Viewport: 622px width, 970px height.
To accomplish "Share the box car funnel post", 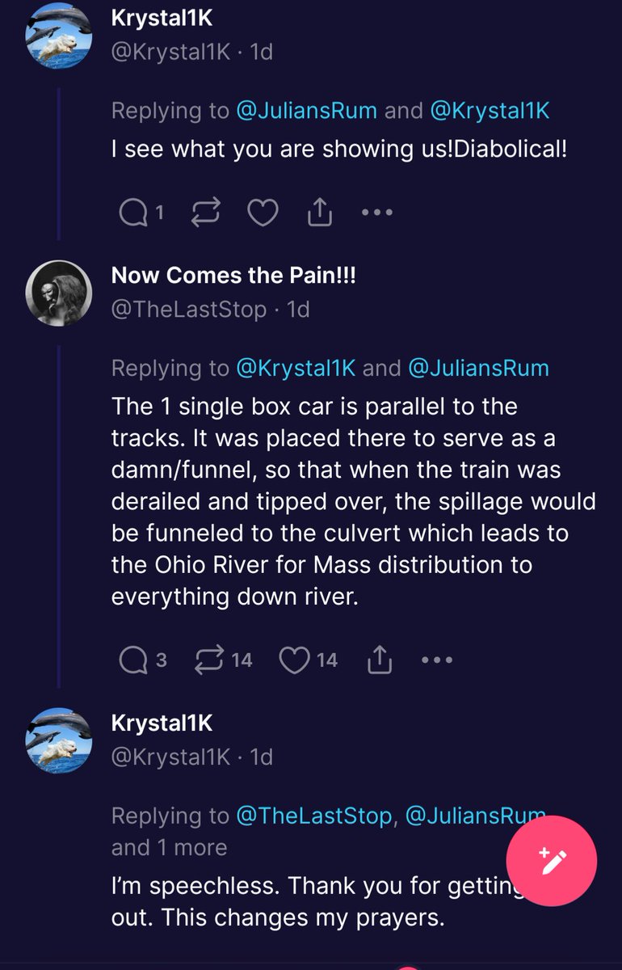I will point(379,660).
